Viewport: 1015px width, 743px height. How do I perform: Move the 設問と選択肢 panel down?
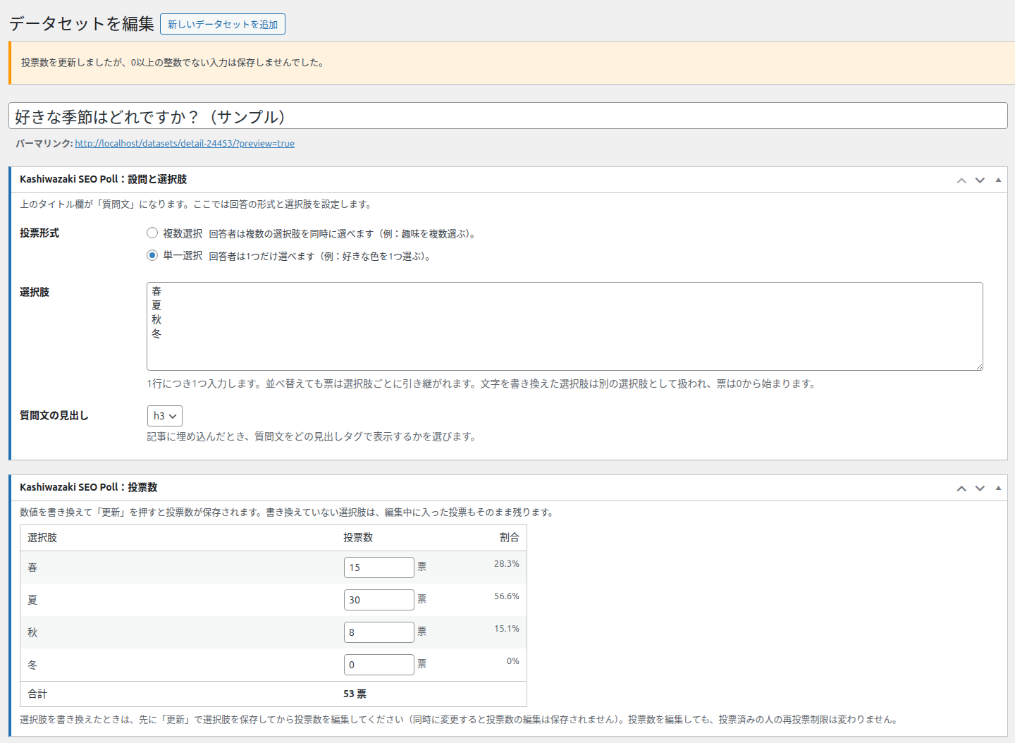[x=980, y=180]
